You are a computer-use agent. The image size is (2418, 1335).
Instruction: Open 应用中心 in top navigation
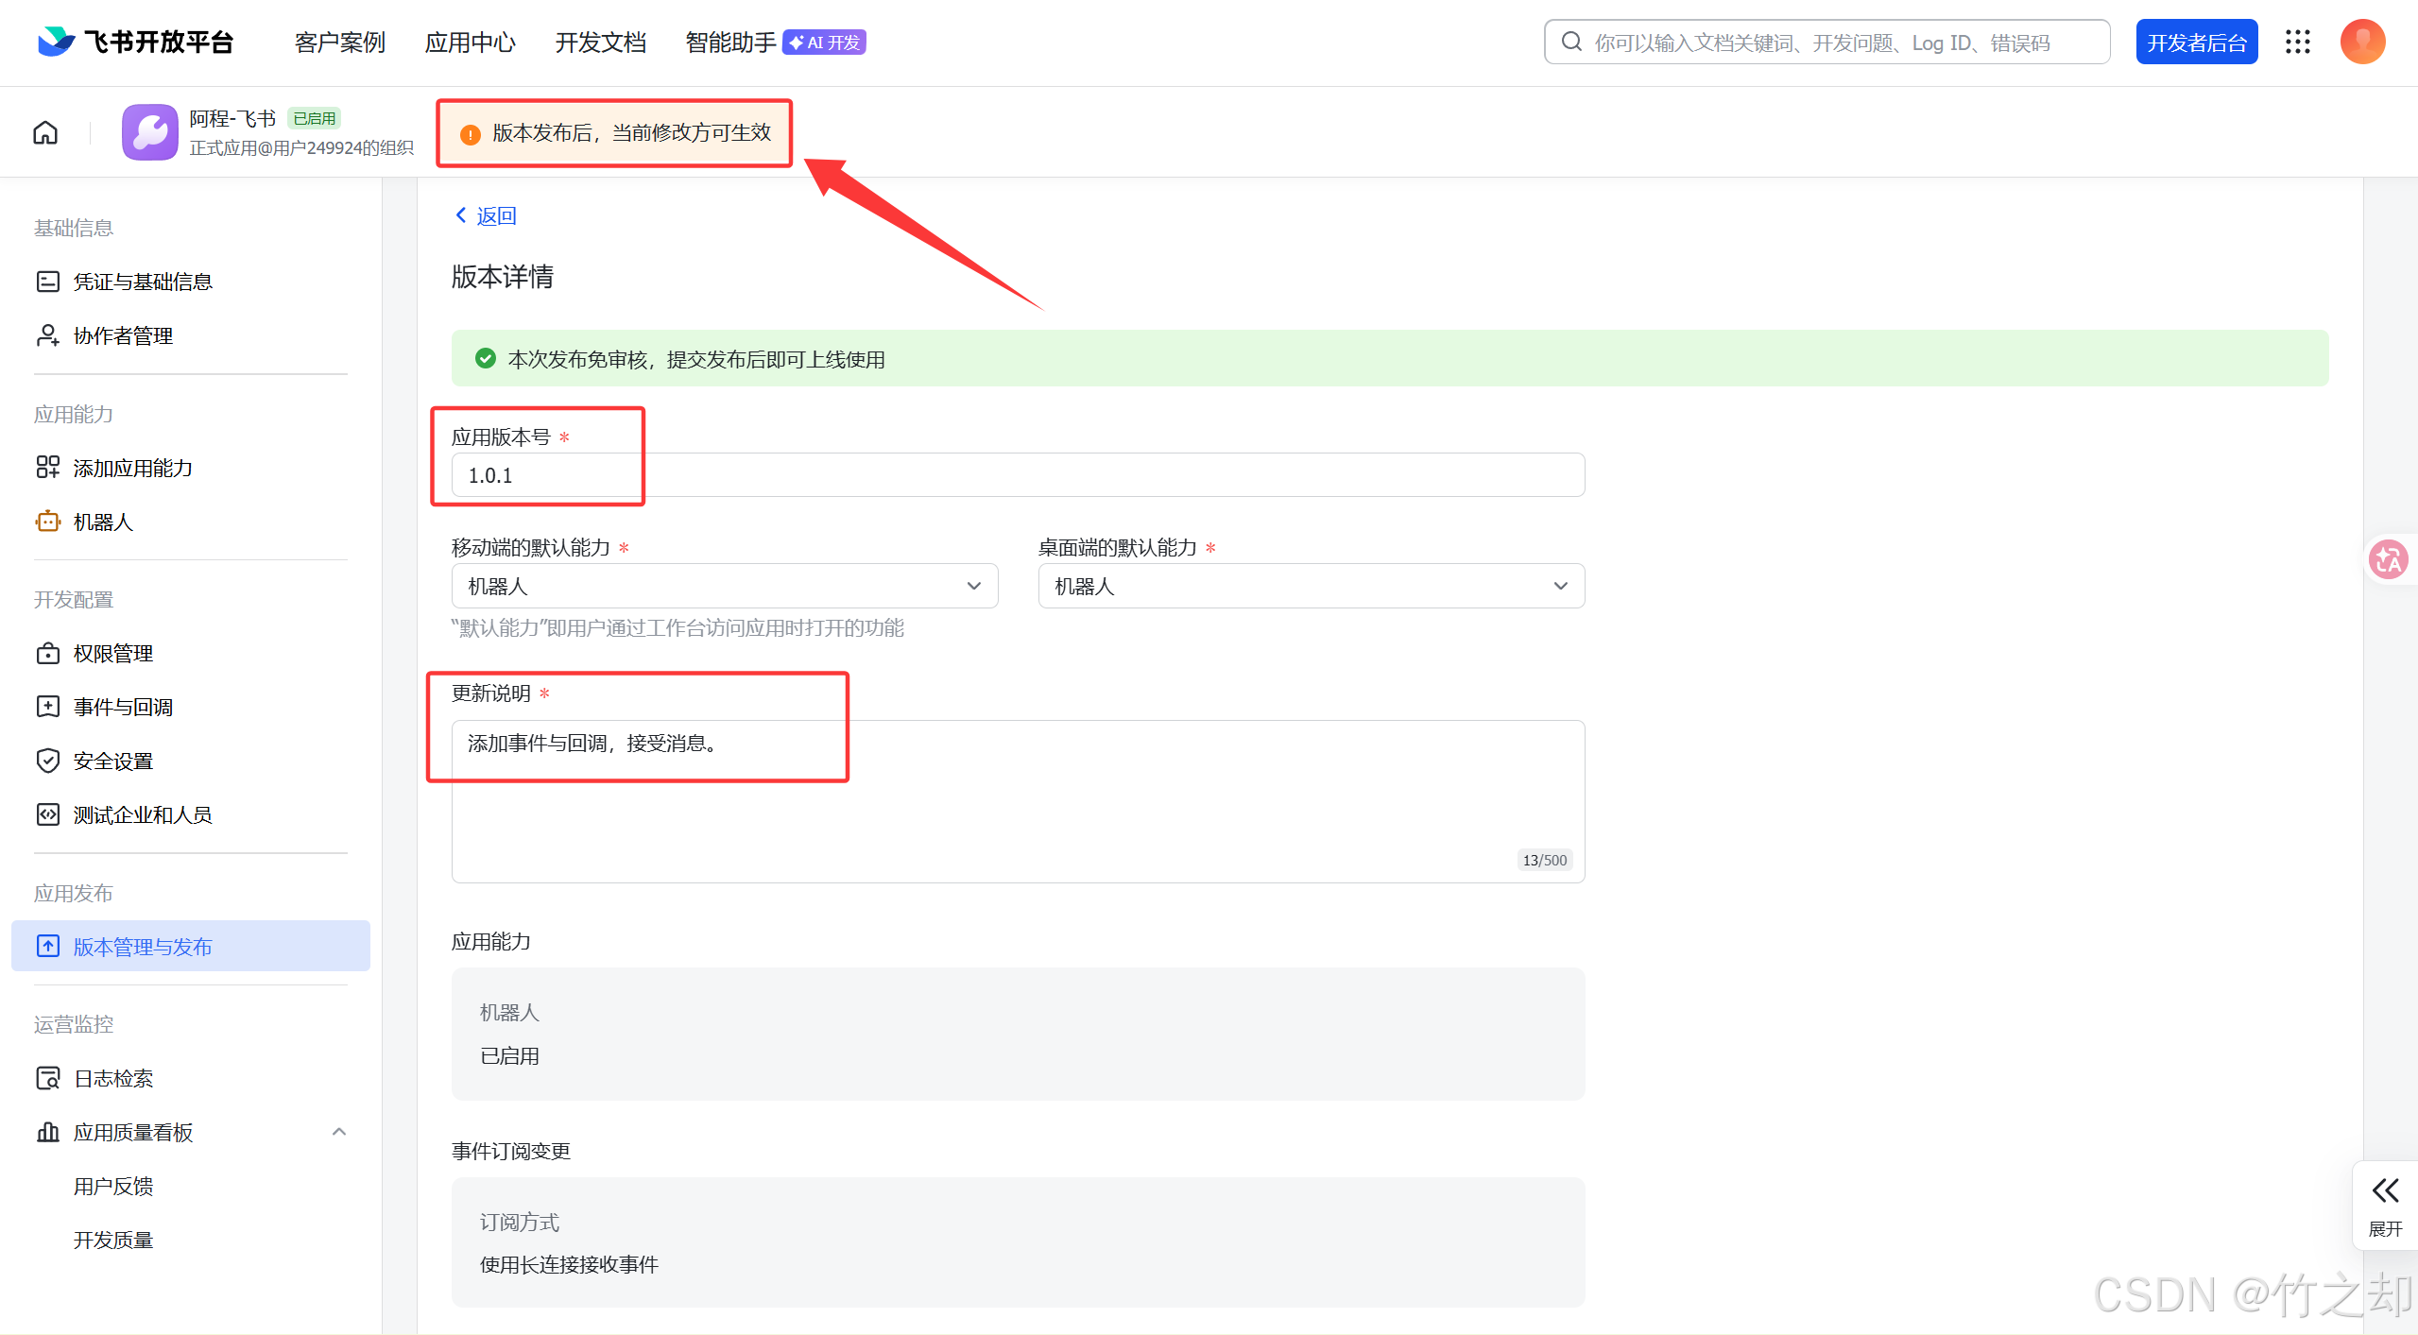(470, 43)
